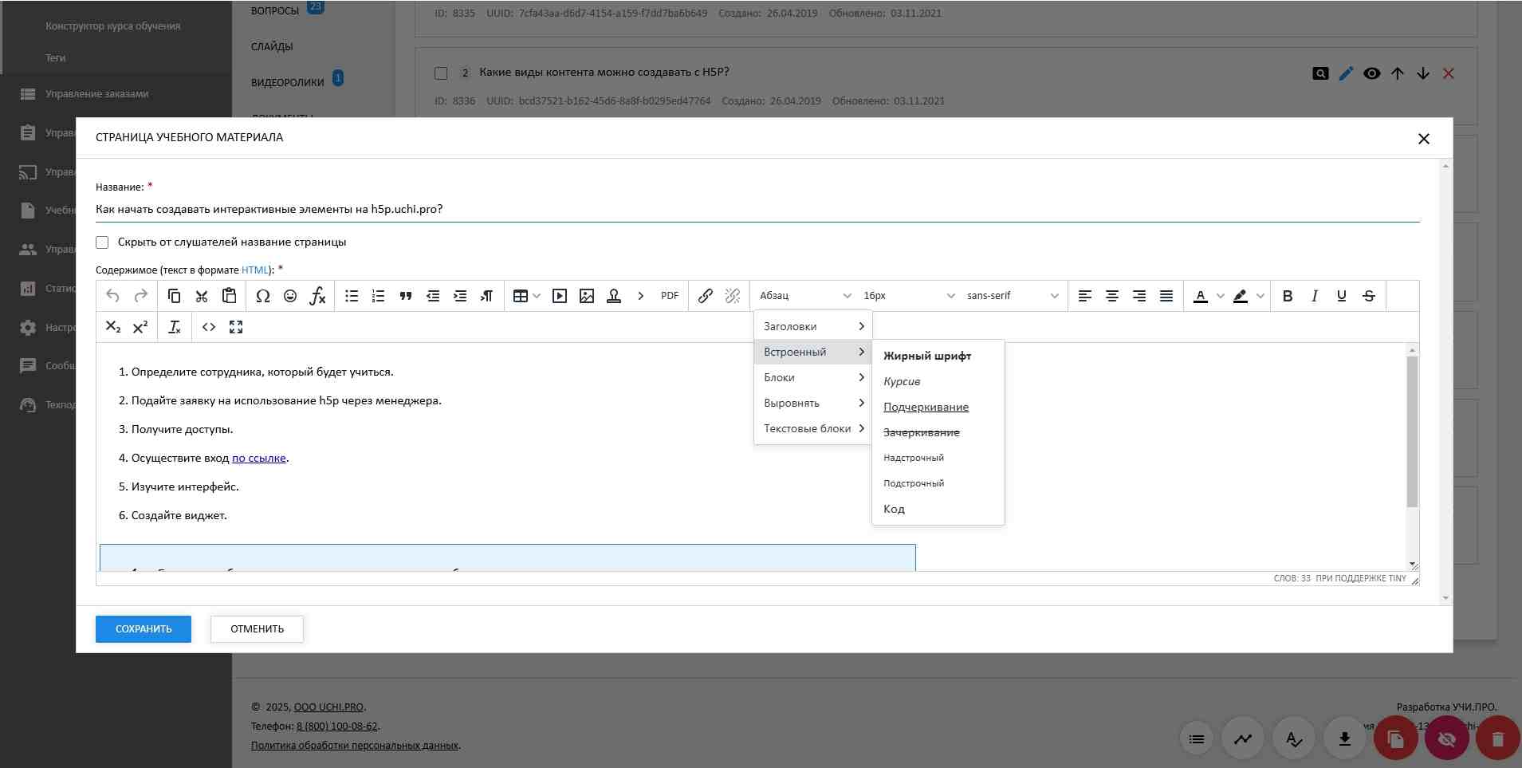1522x768 pixels.
Task: Click the copy icon in toolbar
Action: pyautogui.click(x=174, y=296)
